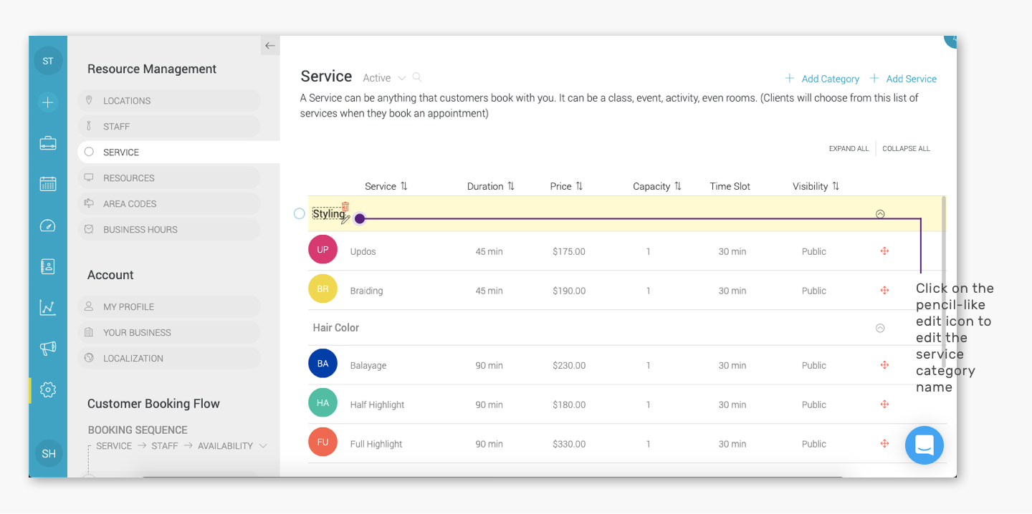
Task: Click the pencil edit icon beside Styling
Action: (345, 219)
